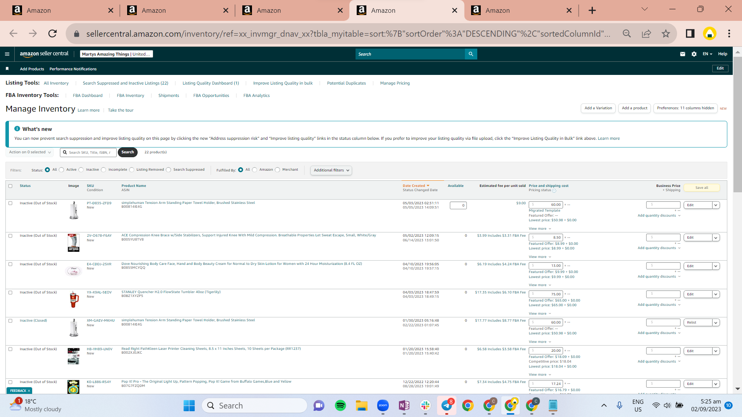Open the Chrome profile avatar
742x417 pixels.
pos(710,34)
